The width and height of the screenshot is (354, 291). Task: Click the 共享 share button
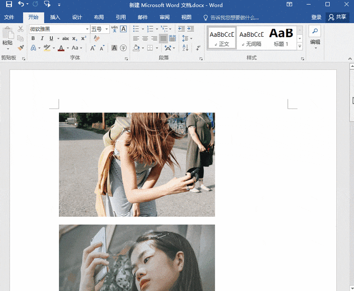(x=337, y=17)
